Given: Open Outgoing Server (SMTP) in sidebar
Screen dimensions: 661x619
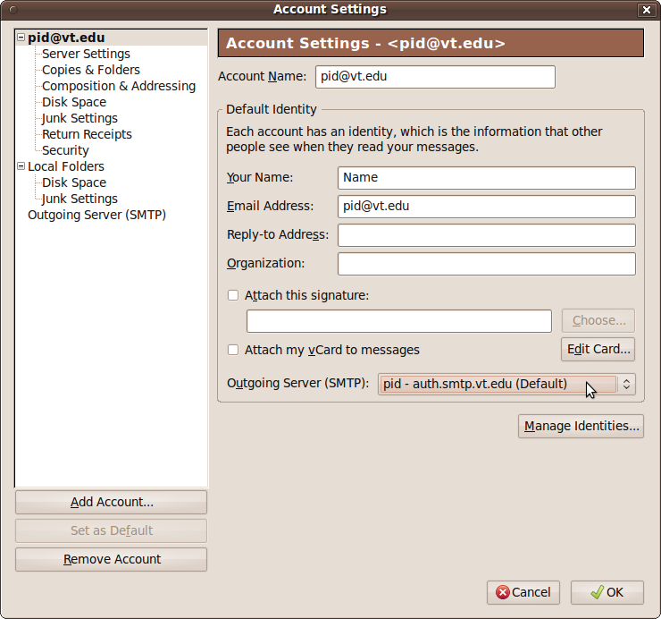Looking at the screenshot, I should 96,215.
